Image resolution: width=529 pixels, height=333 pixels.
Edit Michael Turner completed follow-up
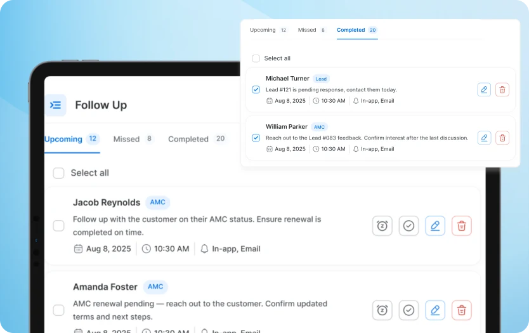(x=484, y=89)
